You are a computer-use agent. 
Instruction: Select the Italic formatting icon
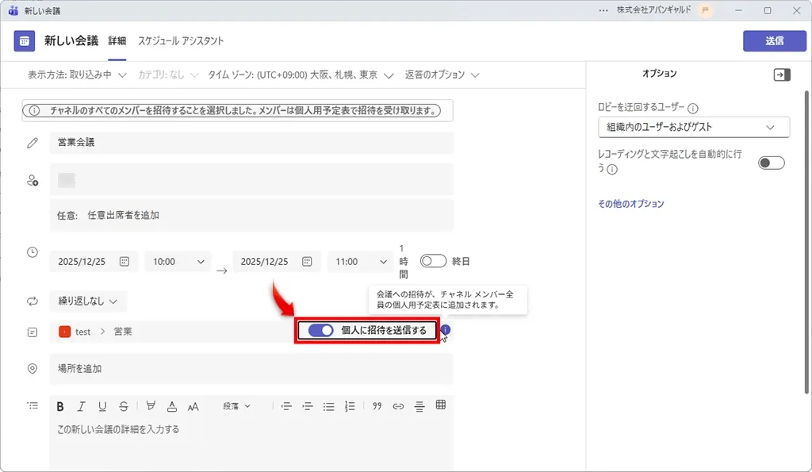(82, 406)
